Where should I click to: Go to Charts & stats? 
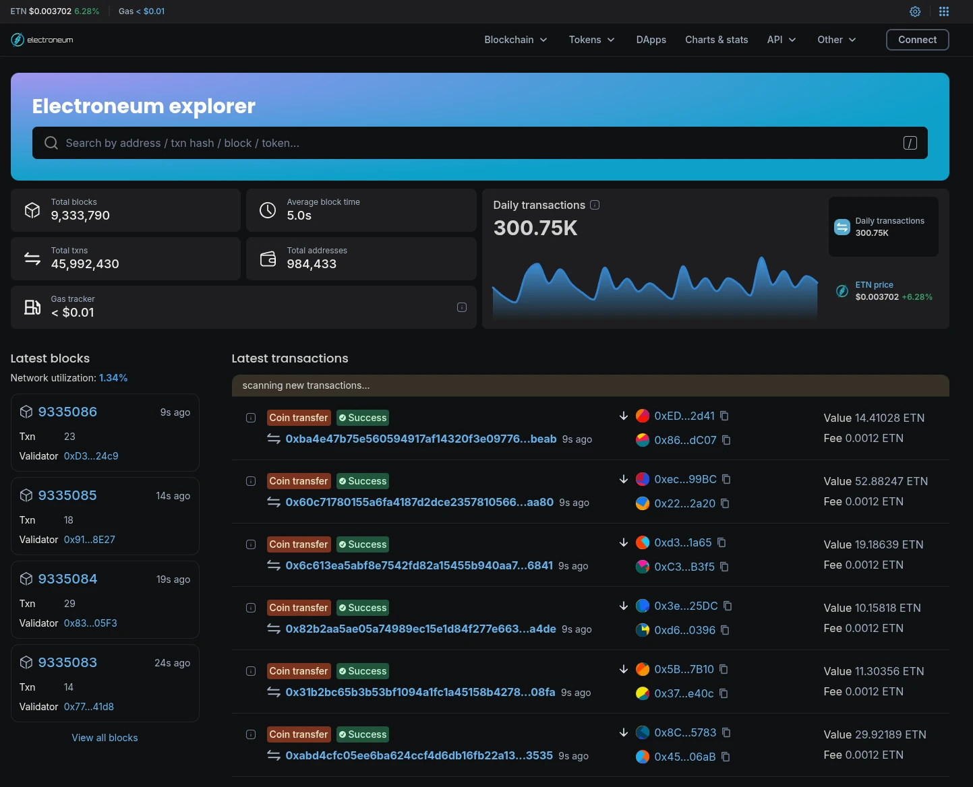[716, 40]
